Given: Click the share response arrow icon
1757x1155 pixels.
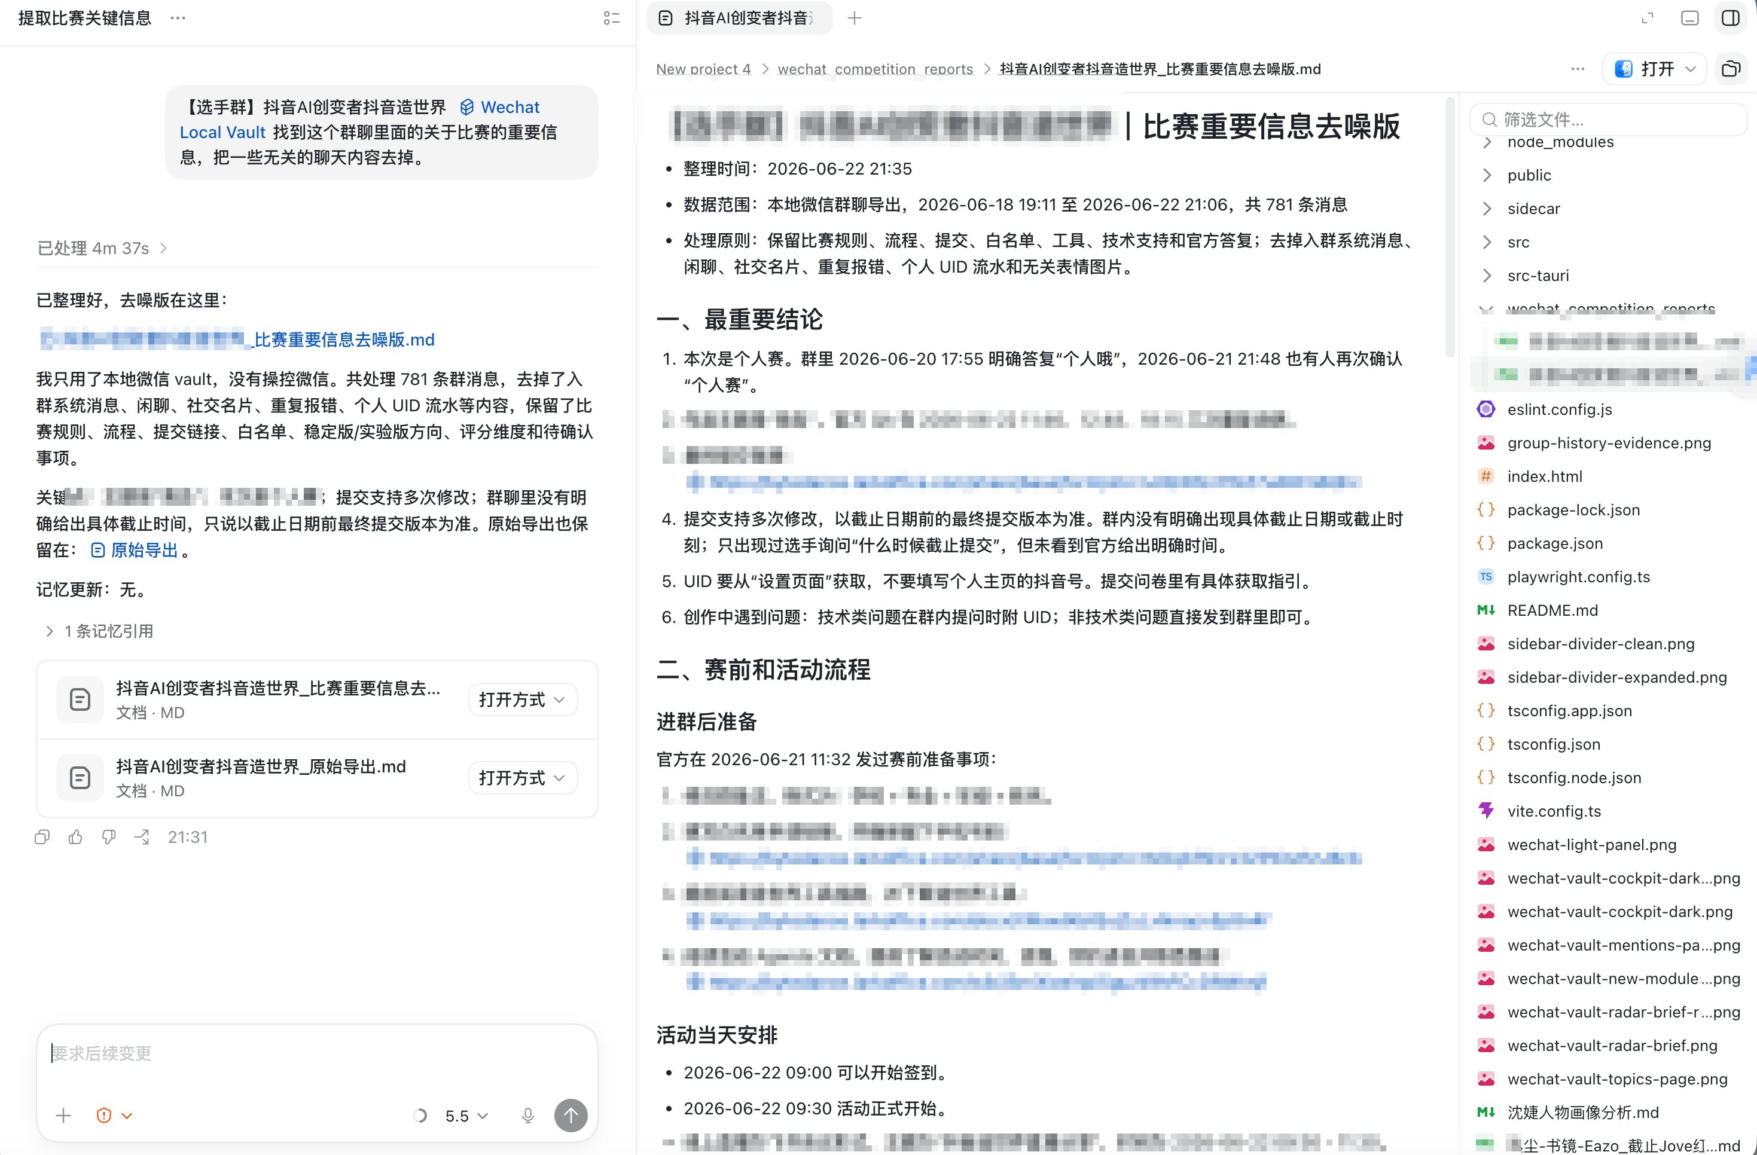Looking at the screenshot, I should 142,837.
